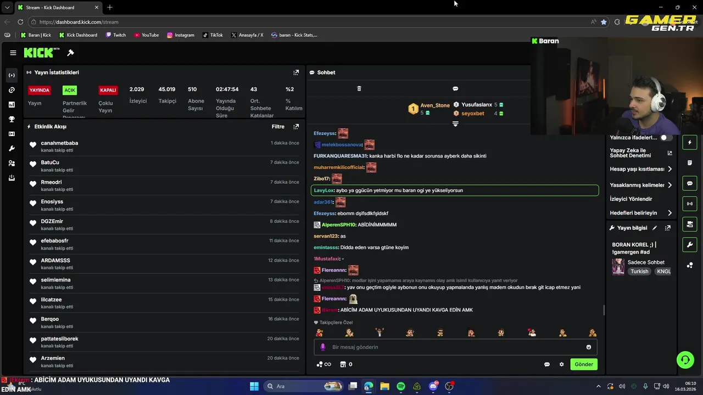Open chat settings gear icon
Viewport: 703px width, 395px height.
tap(561, 364)
